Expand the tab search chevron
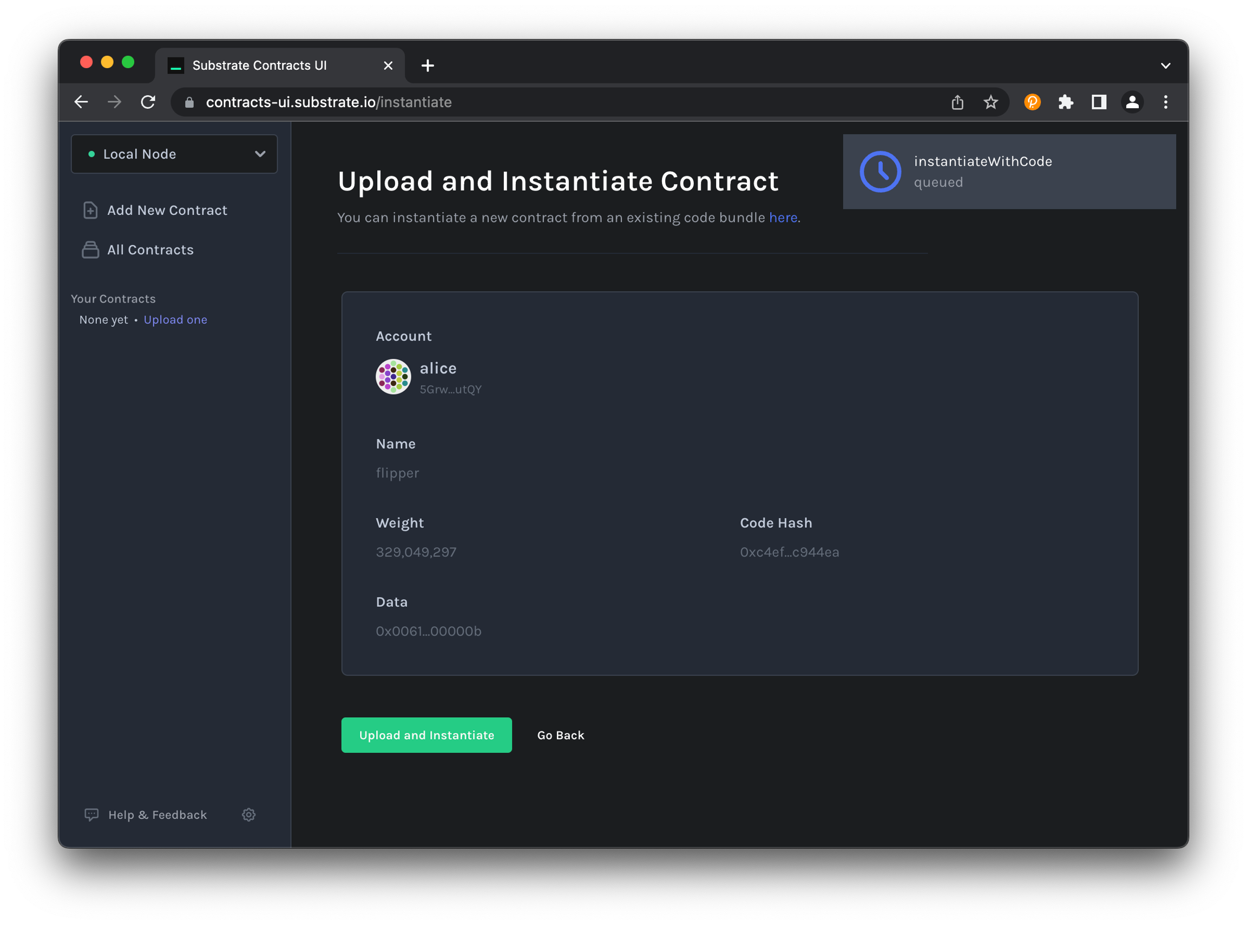1247x925 pixels. tap(1165, 65)
